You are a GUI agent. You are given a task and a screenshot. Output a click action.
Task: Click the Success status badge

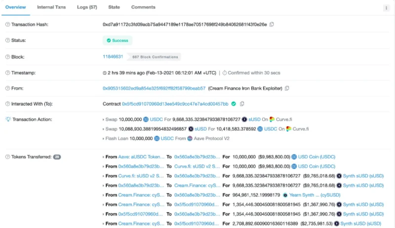click(x=118, y=40)
